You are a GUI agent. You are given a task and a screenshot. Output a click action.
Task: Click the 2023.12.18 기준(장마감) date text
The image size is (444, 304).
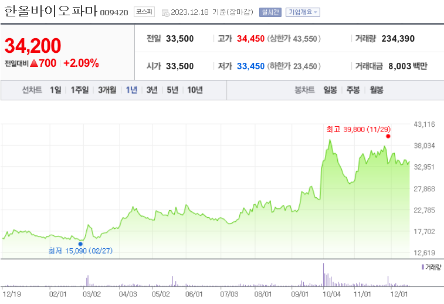coord(212,12)
